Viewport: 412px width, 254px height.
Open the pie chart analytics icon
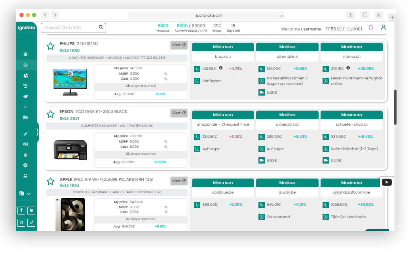[25, 75]
